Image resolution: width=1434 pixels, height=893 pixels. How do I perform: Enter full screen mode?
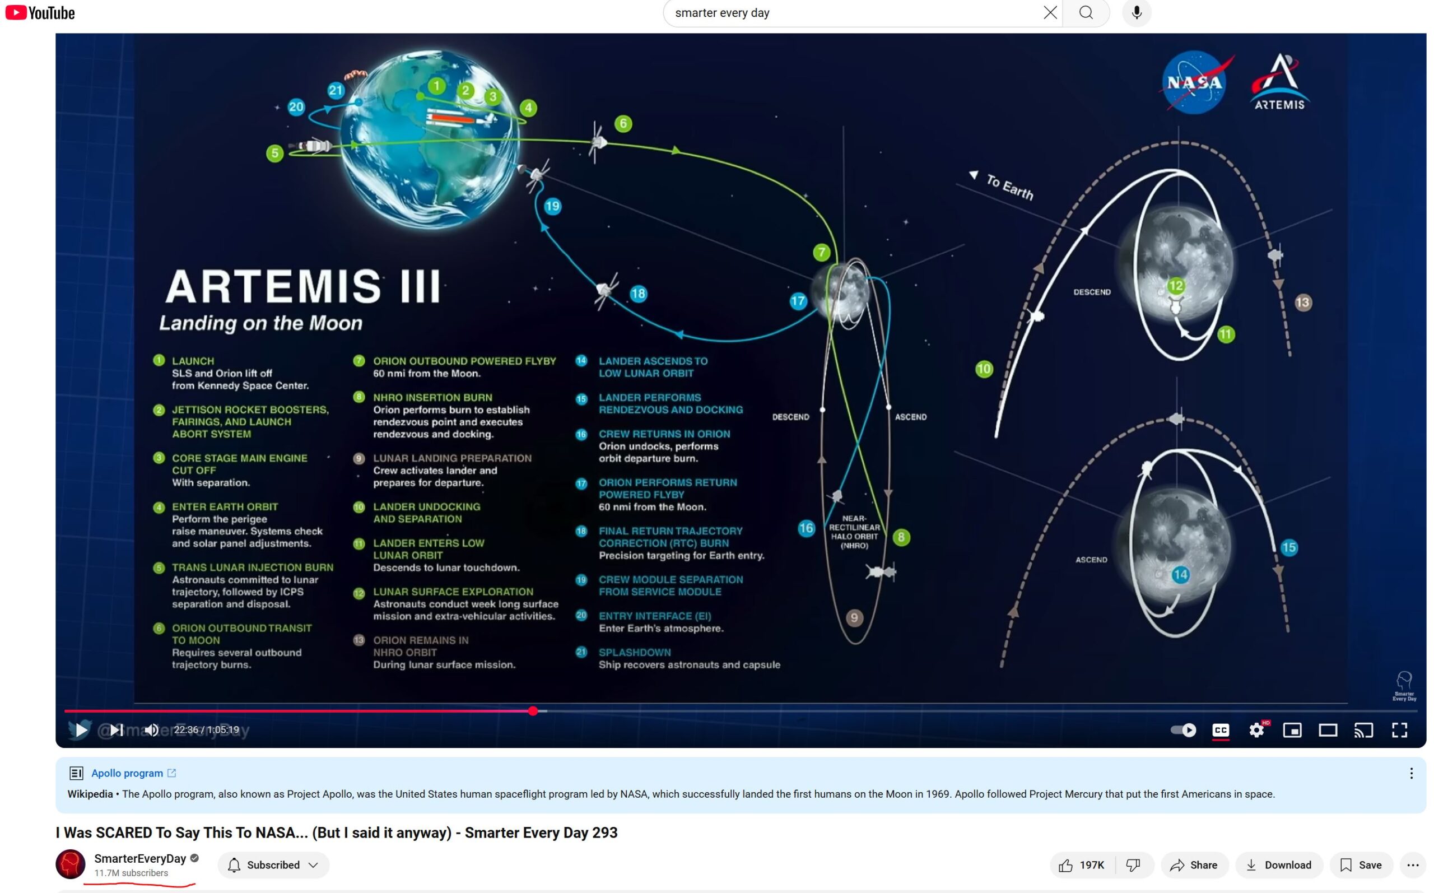tap(1399, 730)
